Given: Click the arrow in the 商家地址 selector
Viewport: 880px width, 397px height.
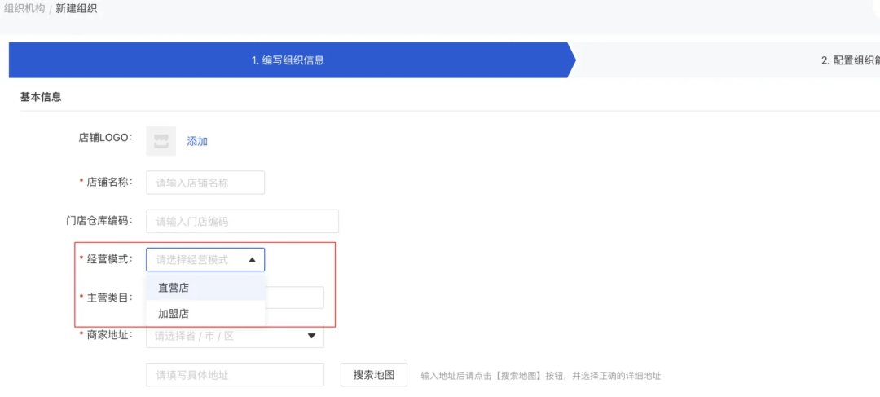Looking at the screenshot, I should tap(311, 335).
